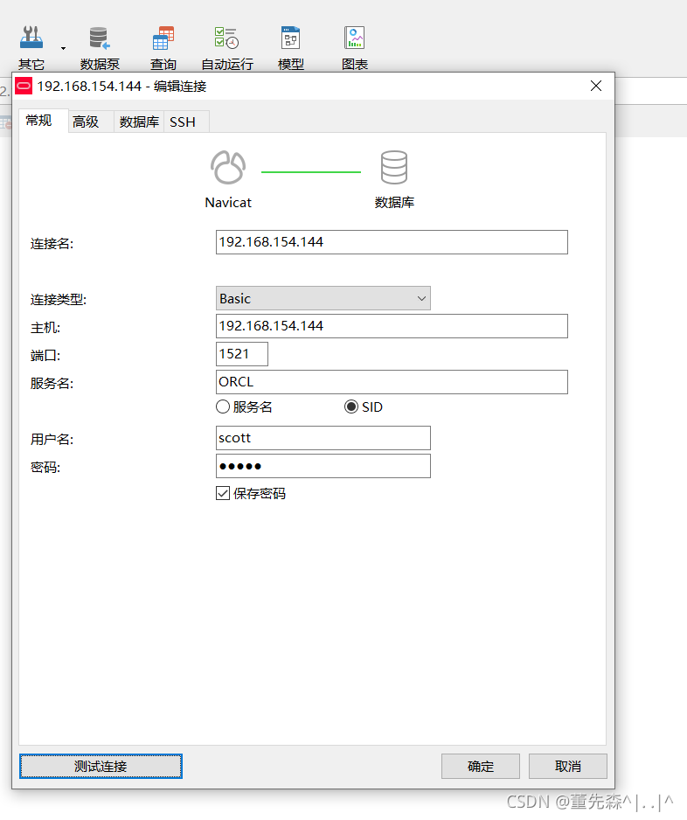The width and height of the screenshot is (687, 820).
Task: Toggle the 保存密码 checkbox
Action: pyautogui.click(x=223, y=493)
